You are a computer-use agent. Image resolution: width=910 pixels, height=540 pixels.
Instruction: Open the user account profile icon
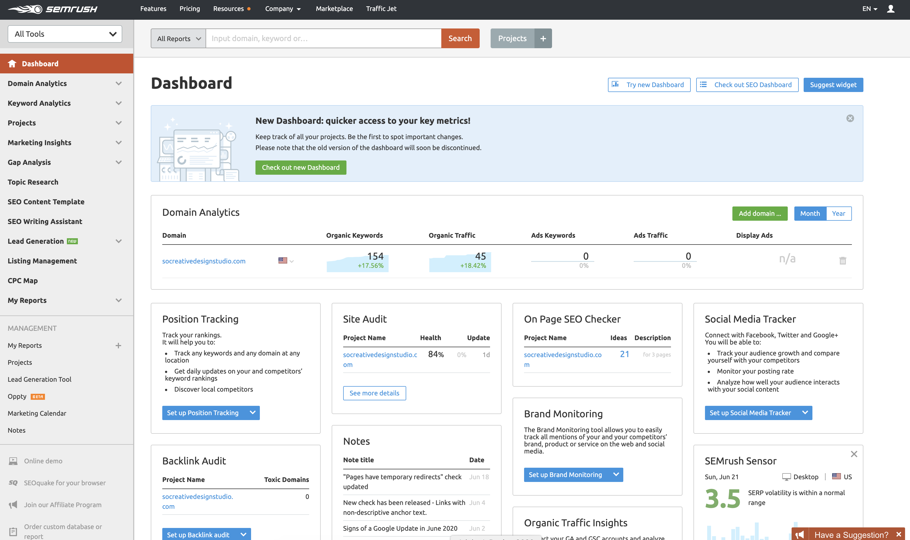(891, 9)
